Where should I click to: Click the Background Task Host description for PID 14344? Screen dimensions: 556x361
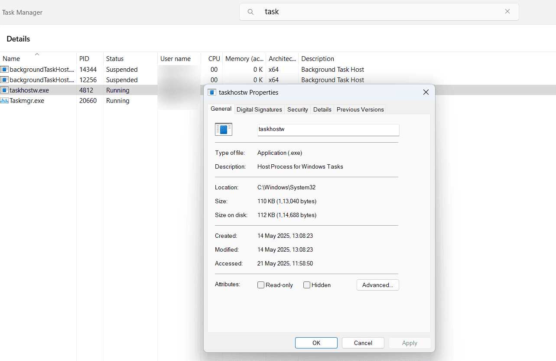333,70
